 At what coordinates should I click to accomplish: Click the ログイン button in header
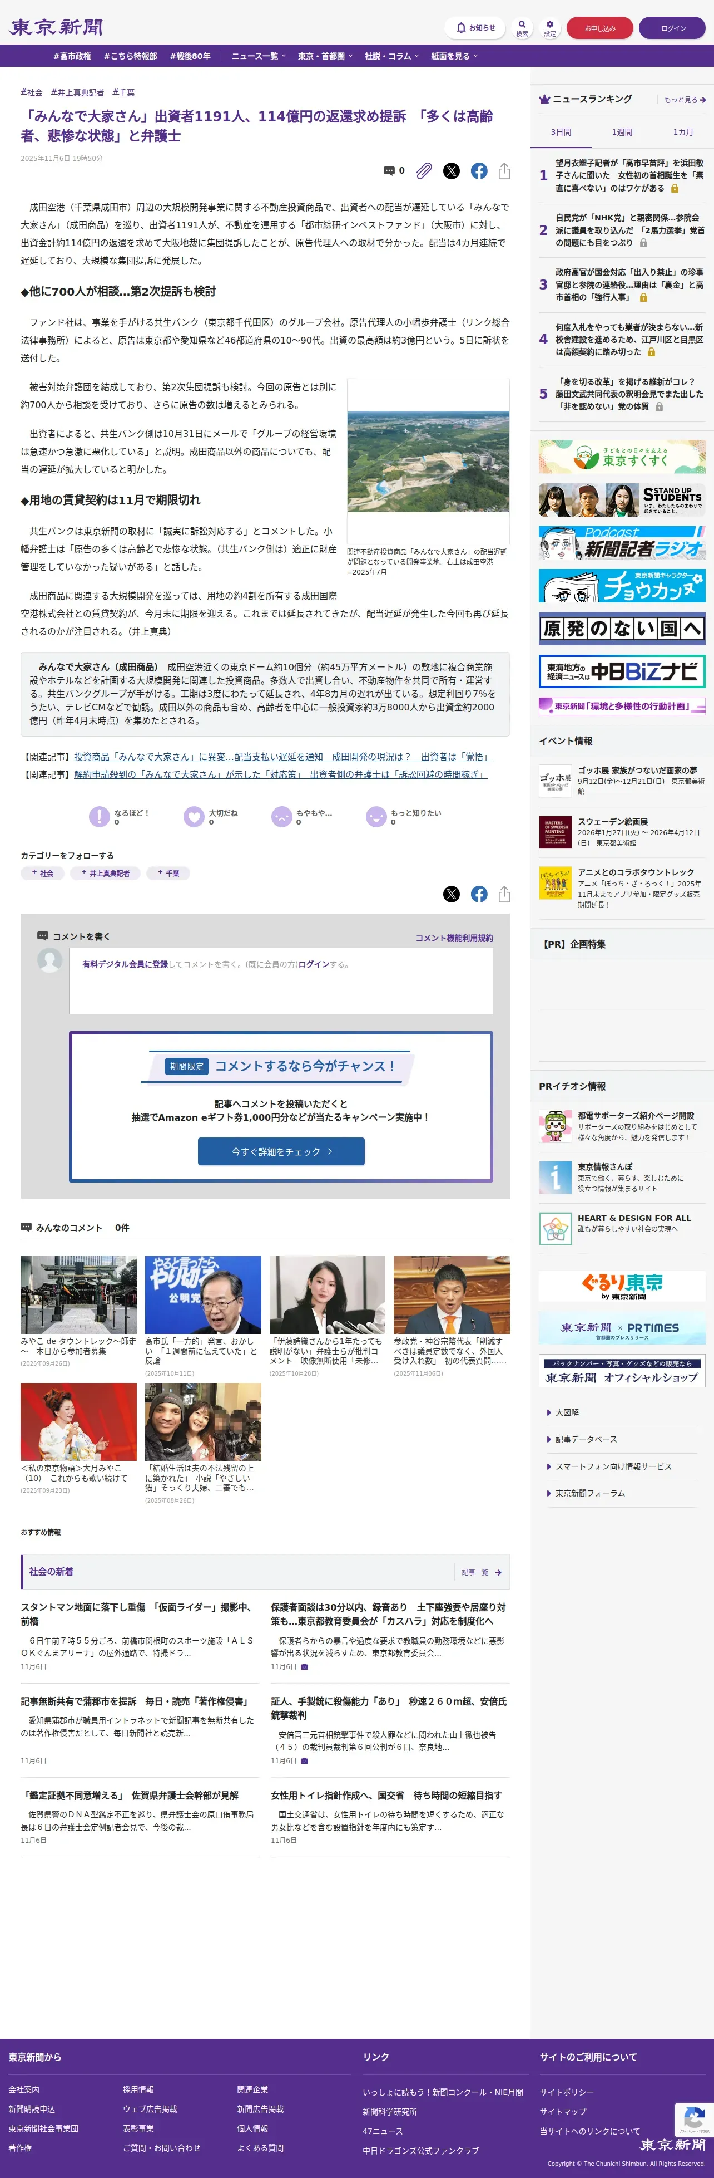673,28
